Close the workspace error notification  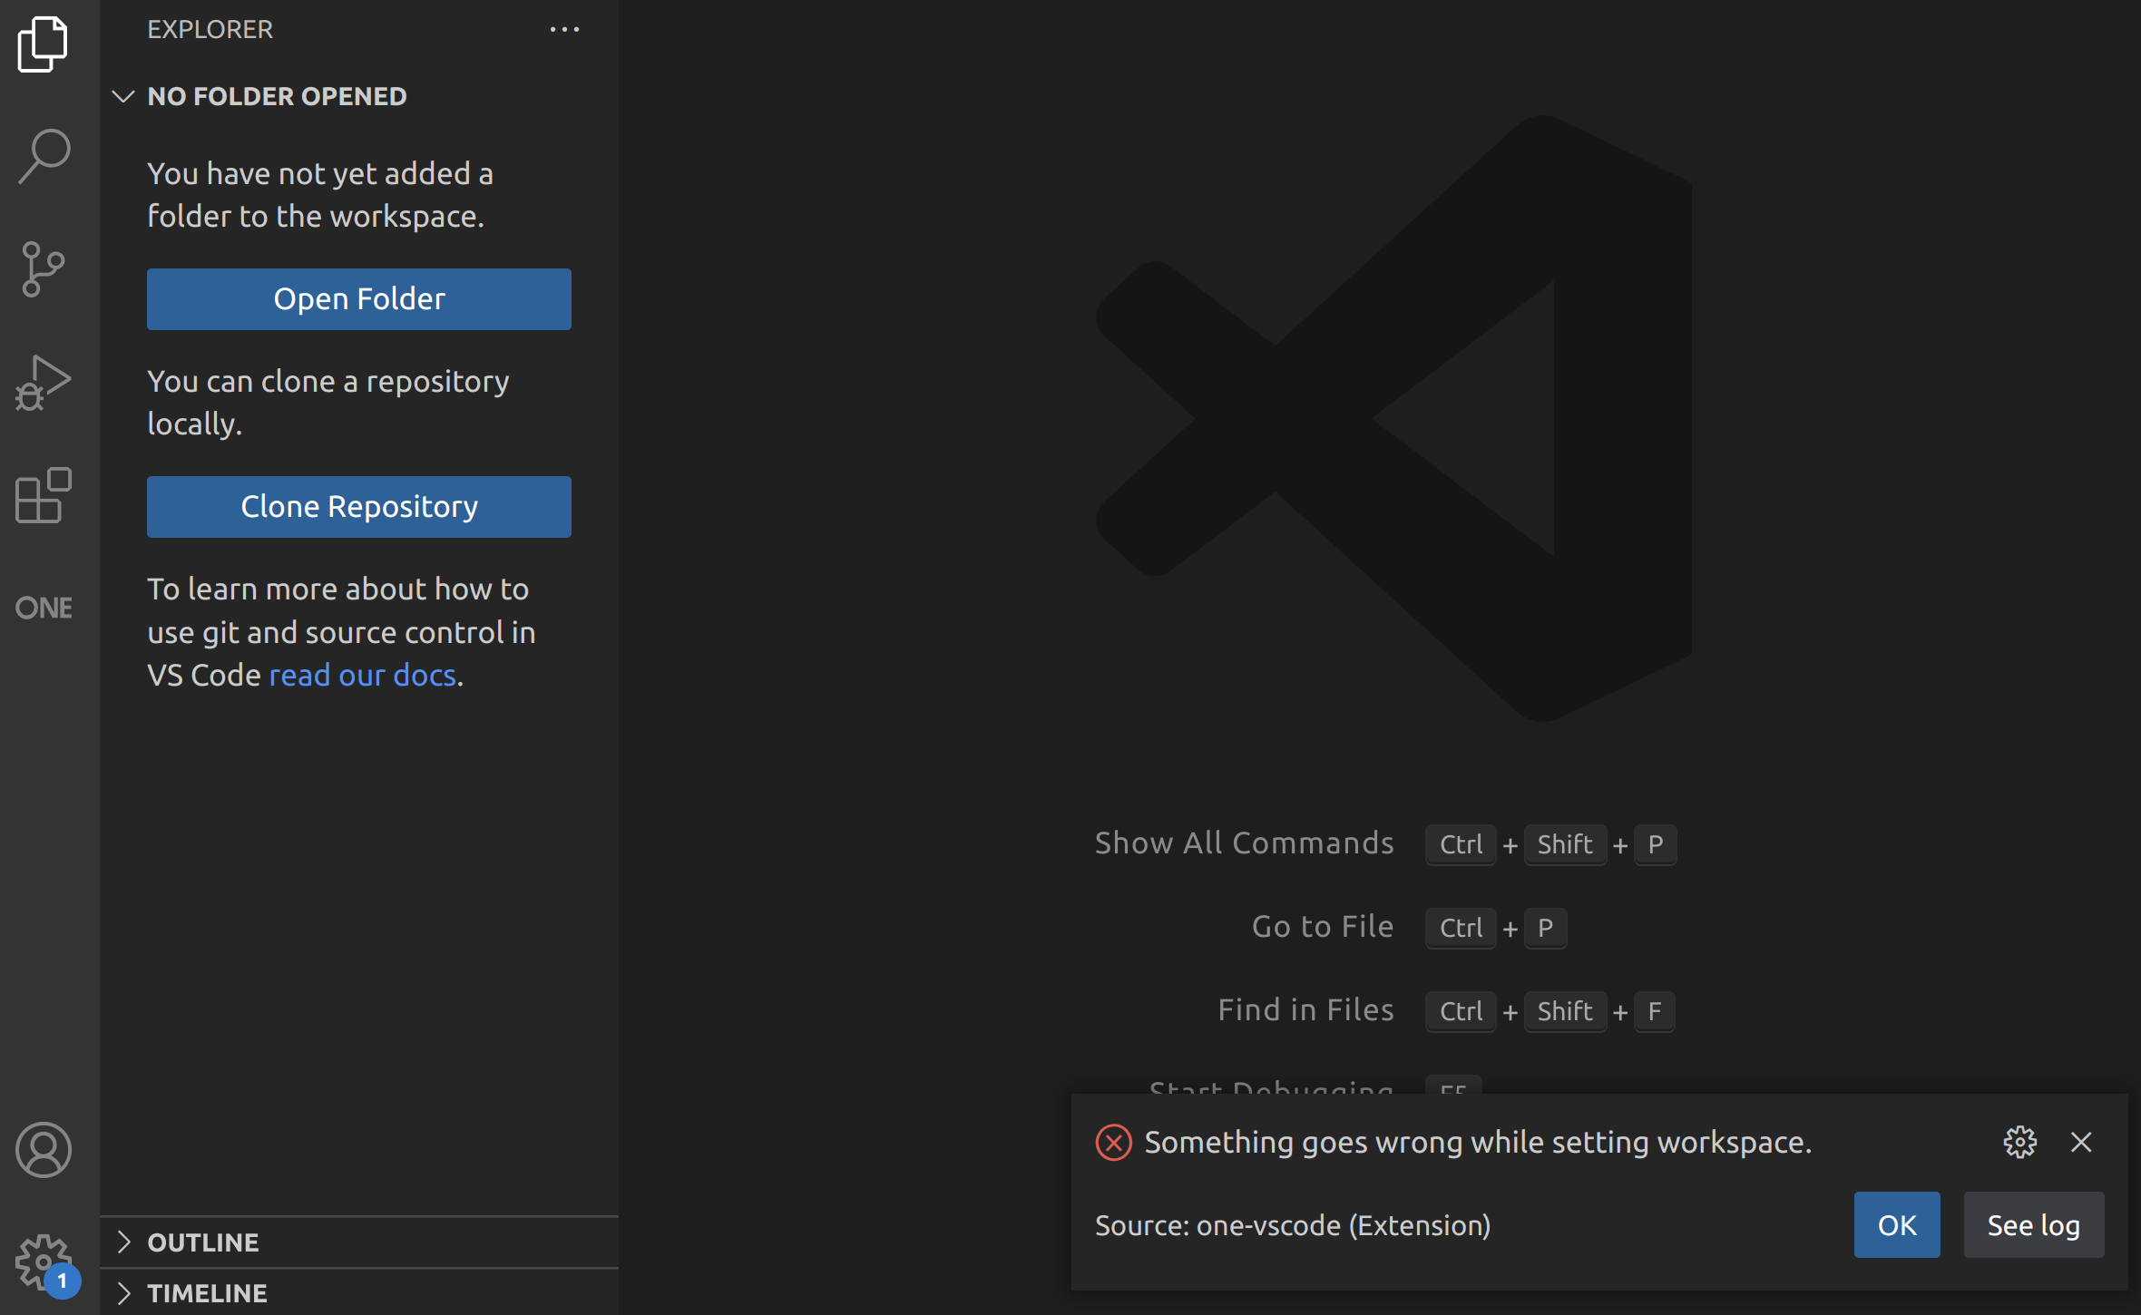click(x=2080, y=1142)
